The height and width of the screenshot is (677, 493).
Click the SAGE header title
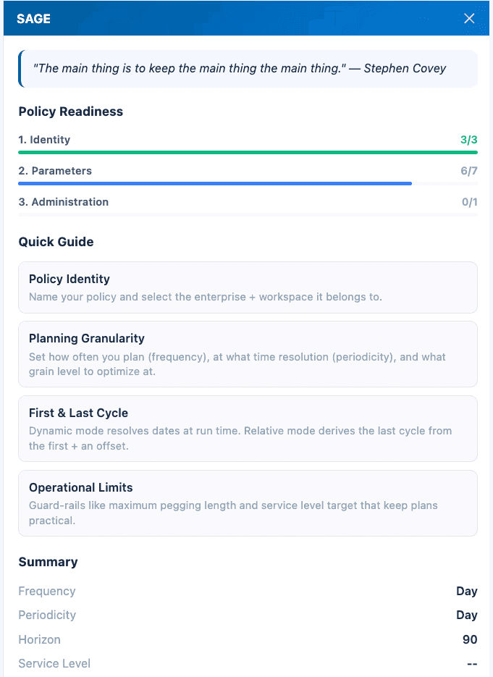coord(33,19)
